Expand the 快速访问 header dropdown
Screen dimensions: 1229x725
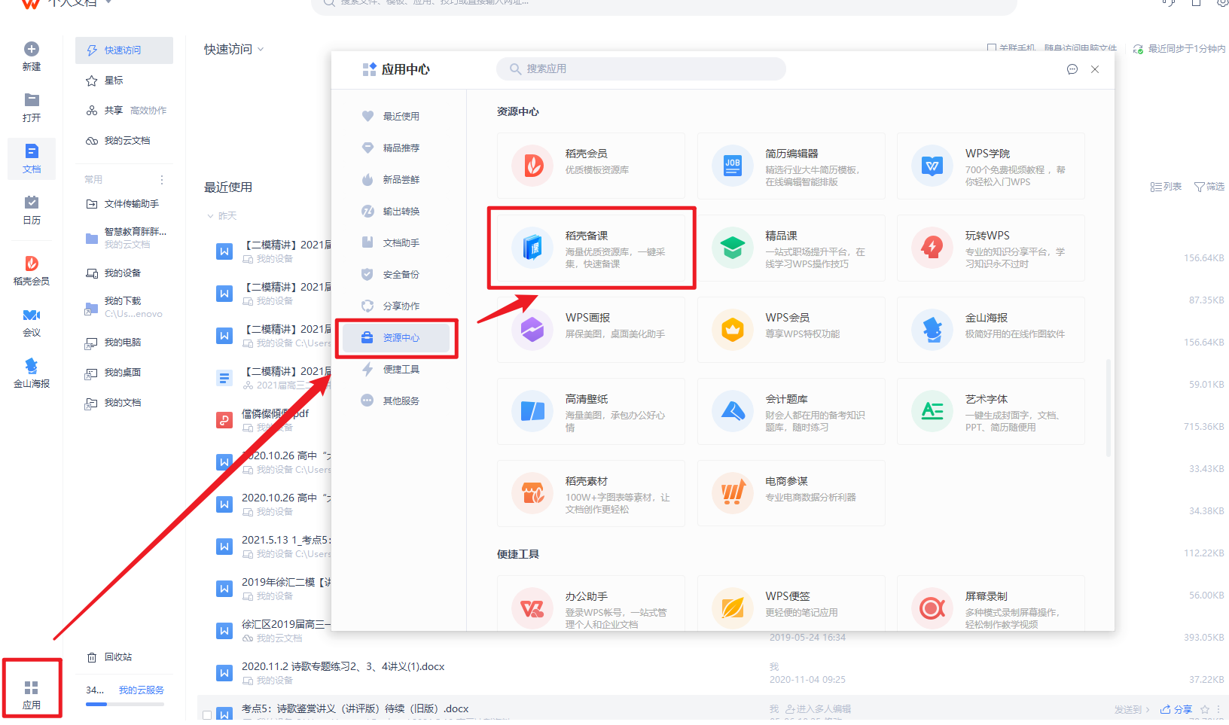pyautogui.click(x=261, y=49)
